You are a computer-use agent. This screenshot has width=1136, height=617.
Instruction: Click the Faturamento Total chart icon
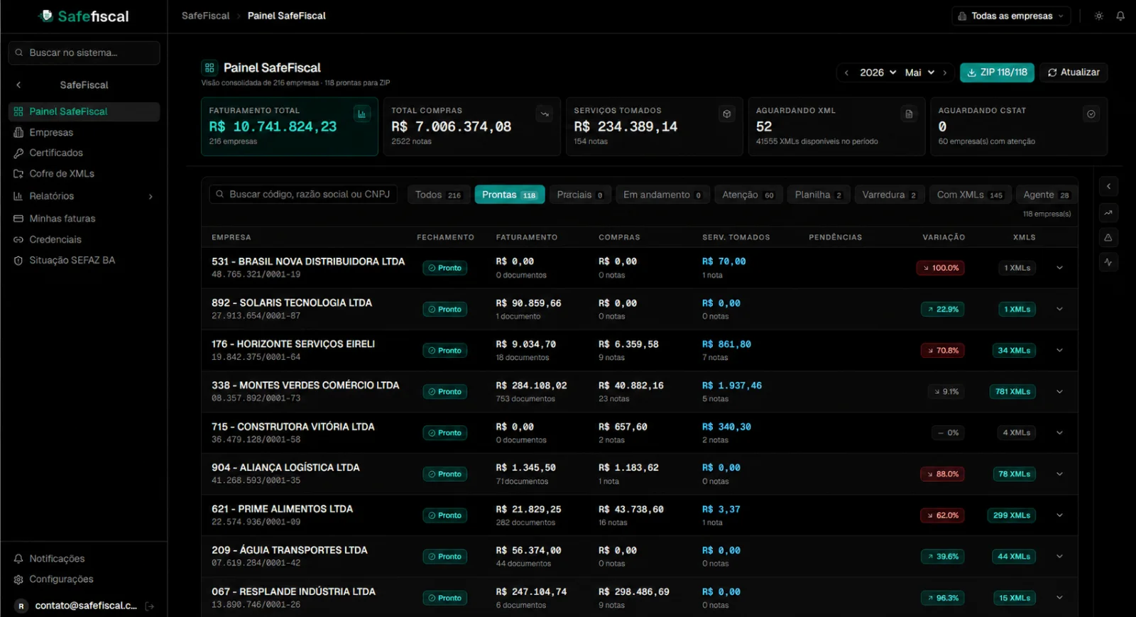[x=362, y=114]
